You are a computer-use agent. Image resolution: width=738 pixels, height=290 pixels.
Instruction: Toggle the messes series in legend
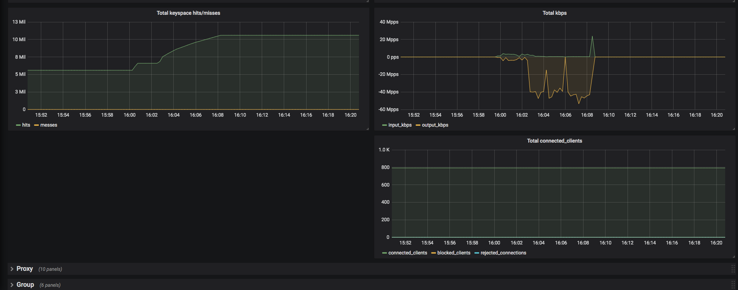tap(49, 125)
